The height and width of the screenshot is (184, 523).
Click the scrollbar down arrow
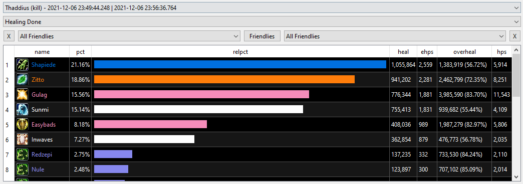pos(516,177)
